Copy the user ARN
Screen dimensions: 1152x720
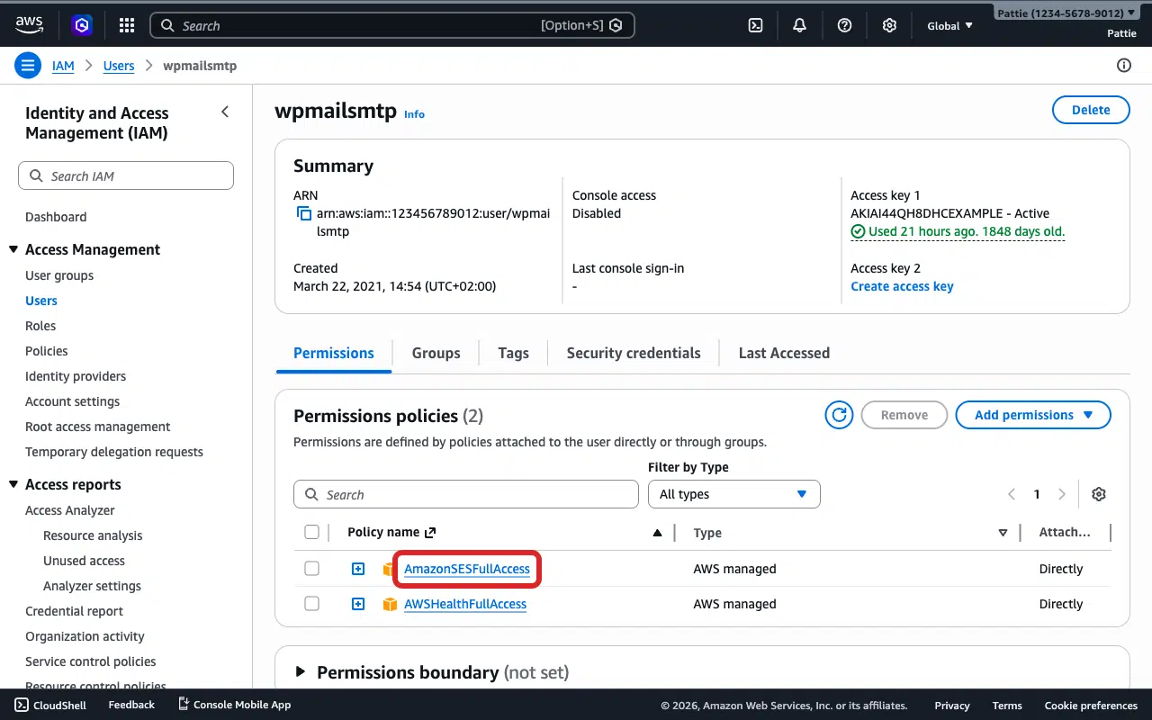304,214
